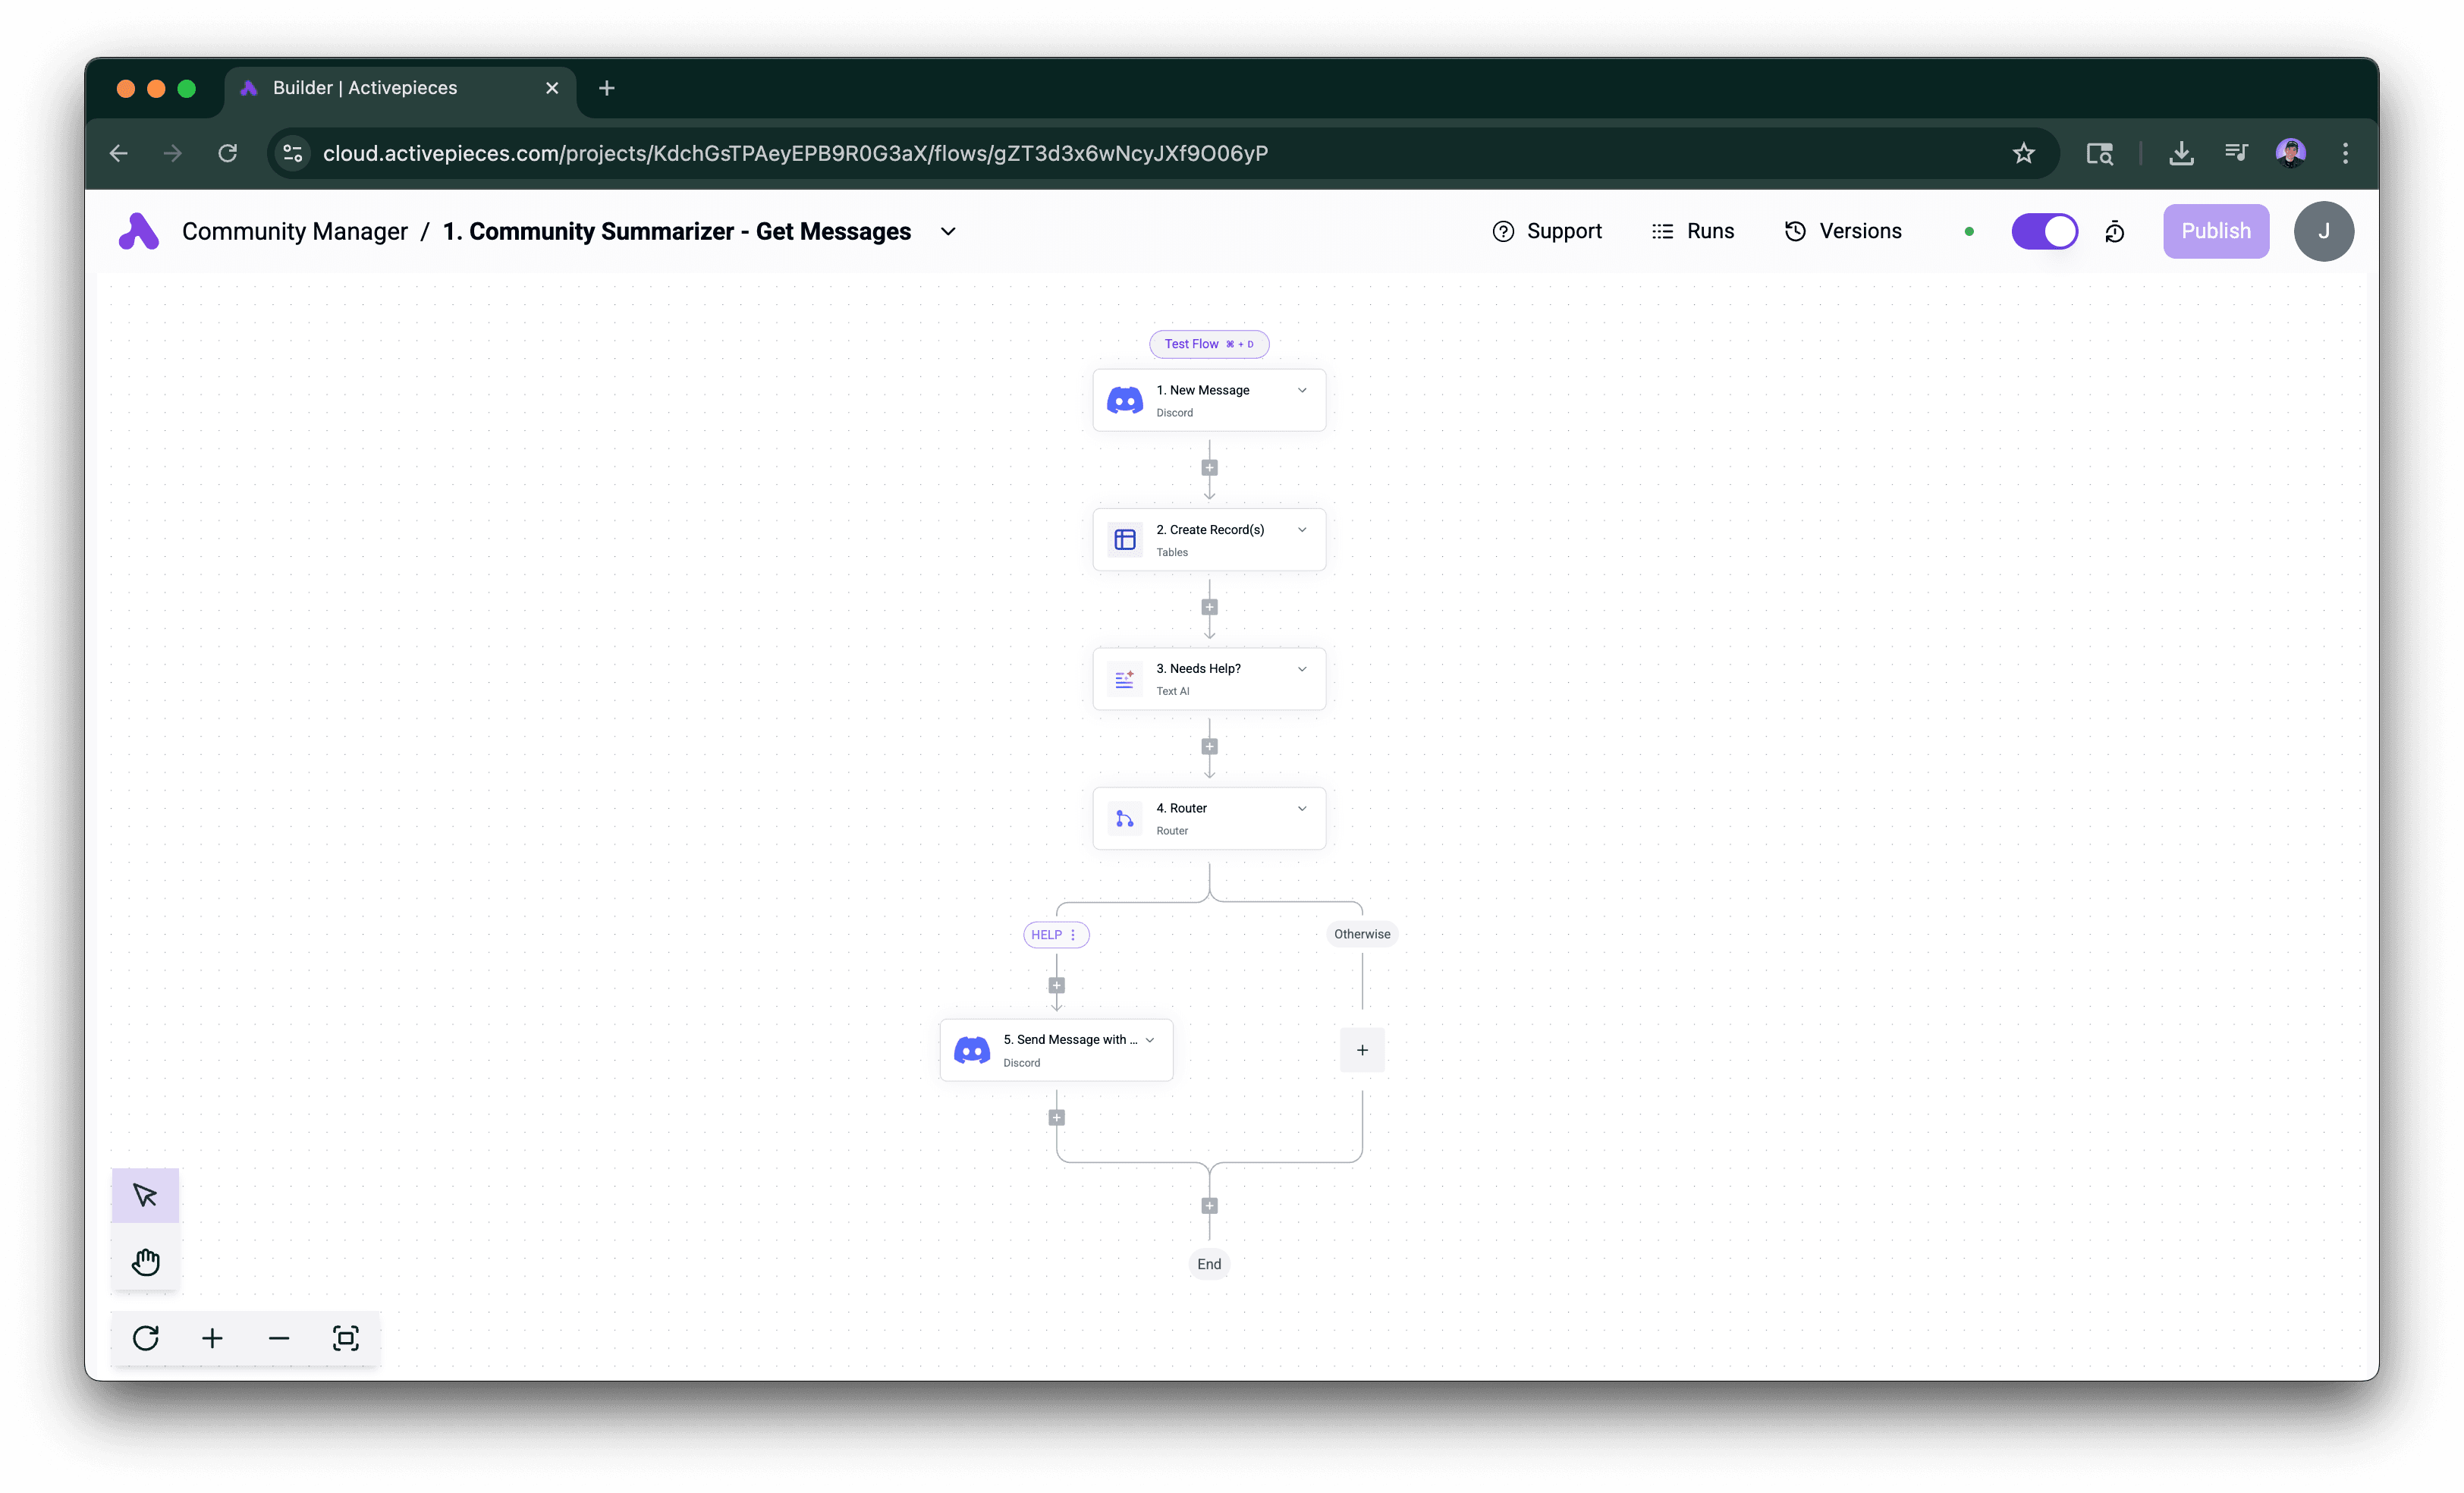The height and width of the screenshot is (1493, 2464).
Task: Click the Router step branch icon
Action: tap(1125, 818)
